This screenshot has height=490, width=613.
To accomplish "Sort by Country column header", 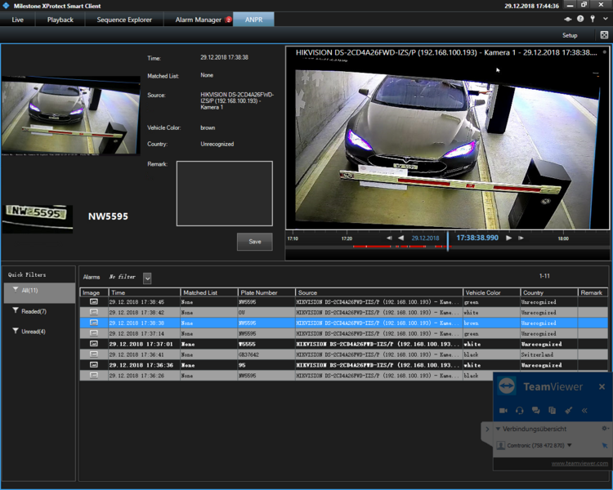I will 549,292.
